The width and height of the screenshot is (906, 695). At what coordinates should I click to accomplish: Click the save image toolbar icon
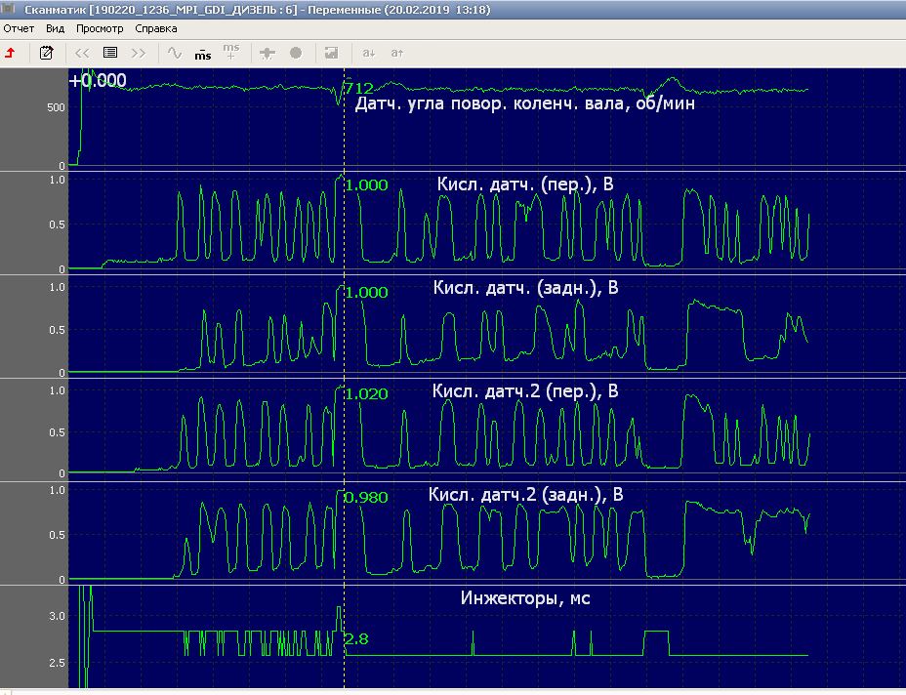point(332,53)
